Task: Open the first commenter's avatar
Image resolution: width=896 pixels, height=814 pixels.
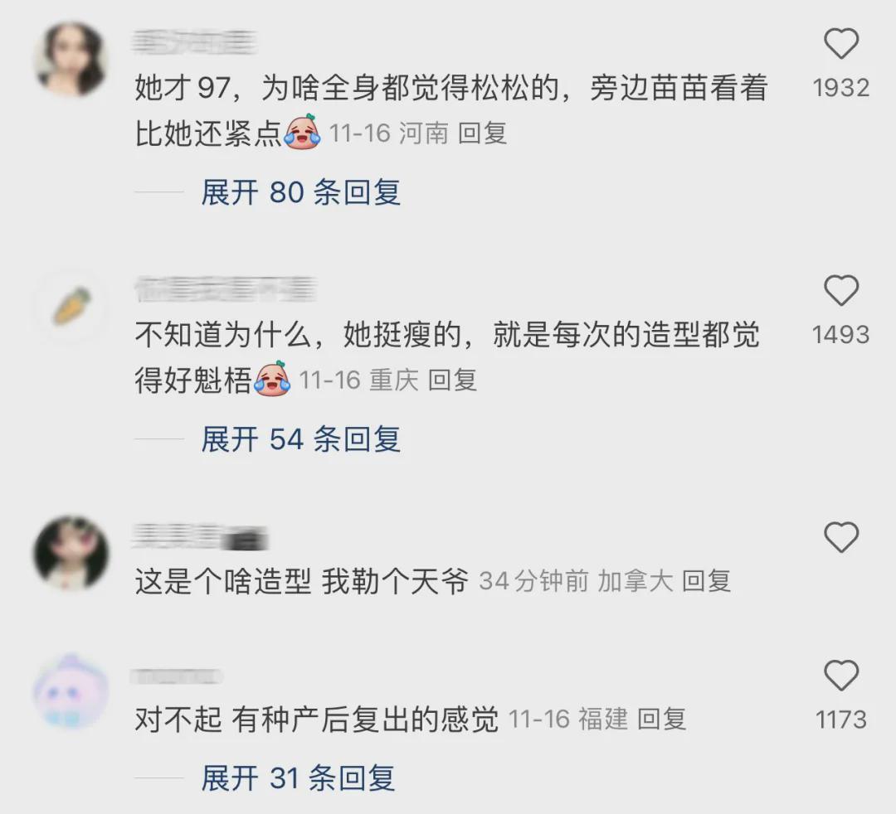Action: click(x=71, y=59)
